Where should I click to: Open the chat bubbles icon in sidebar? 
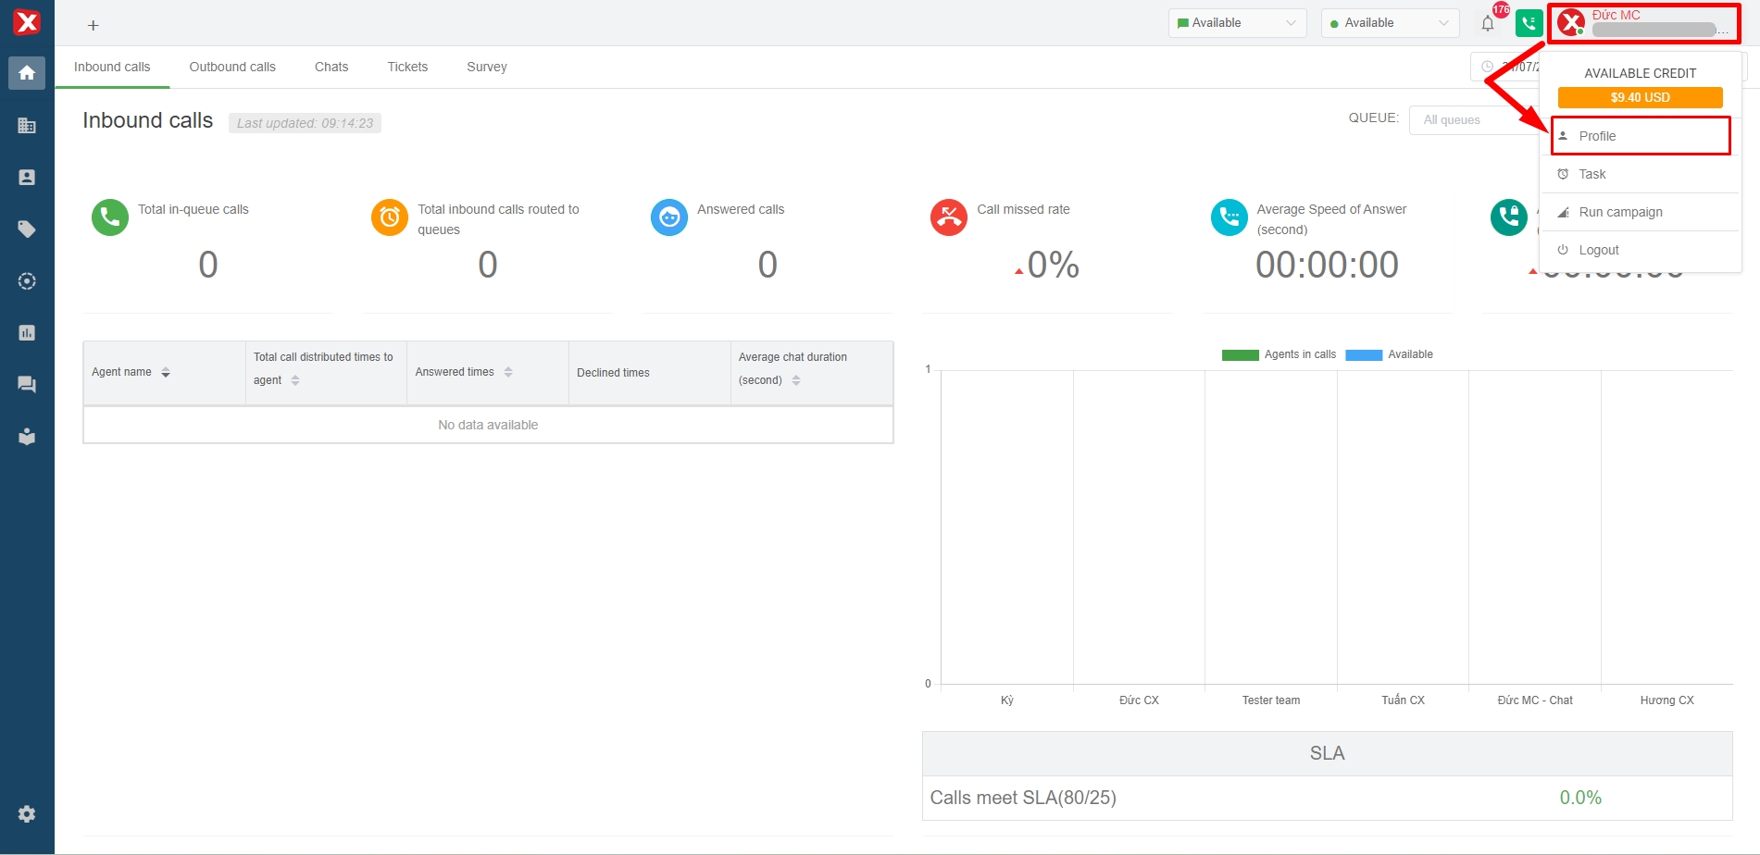click(x=27, y=384)
